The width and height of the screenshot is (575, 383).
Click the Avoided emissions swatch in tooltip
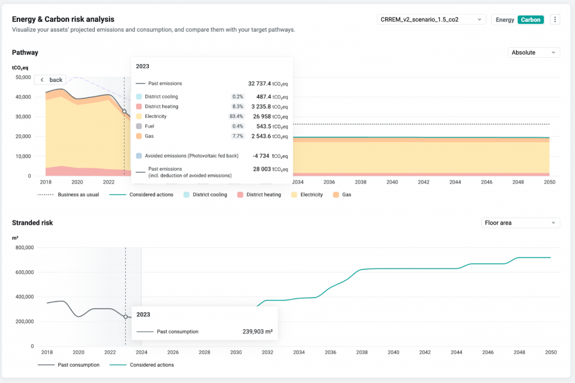pyautogui.click(x=139, y=156)
